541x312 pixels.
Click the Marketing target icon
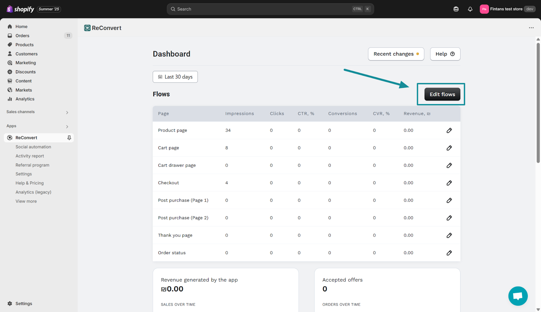coord(10,63)
